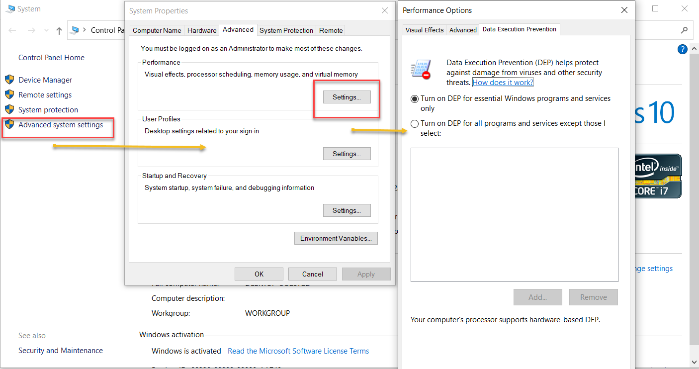Select DEP for essential Windows programs only

415,99
